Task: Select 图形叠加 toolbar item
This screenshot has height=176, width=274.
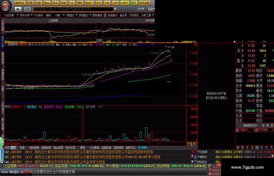Action: pos(97,15)
